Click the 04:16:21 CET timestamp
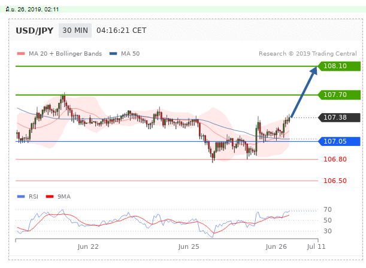This screenshot has width=366, height=268. (122, 31)
